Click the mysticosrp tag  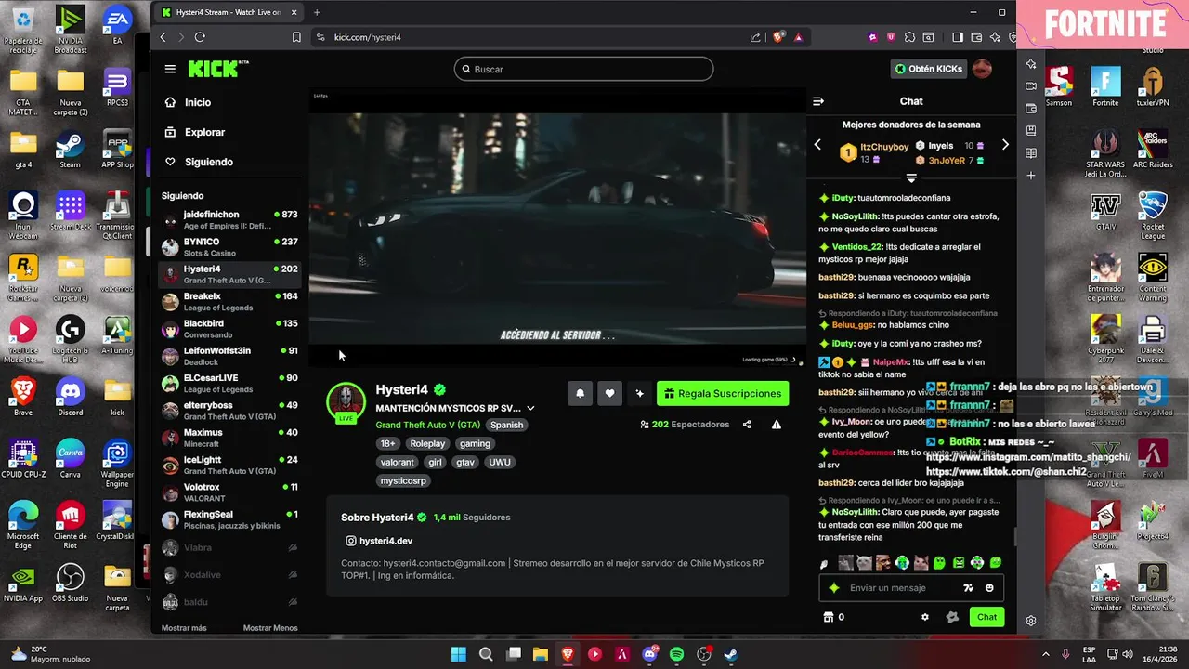(403, 480)
